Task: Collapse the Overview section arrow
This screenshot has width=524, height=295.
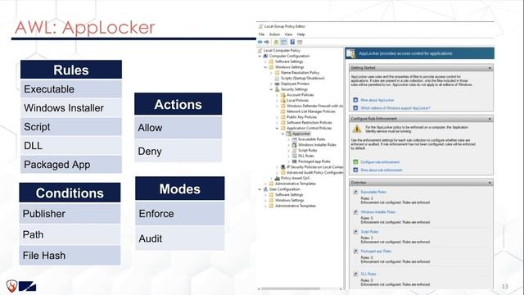Action: [490, 183]
